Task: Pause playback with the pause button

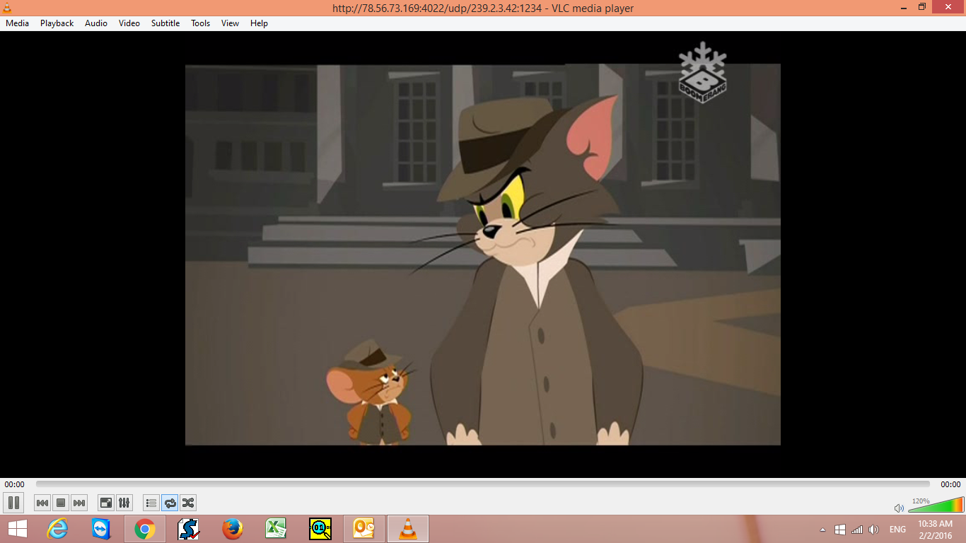Action: 13,503
